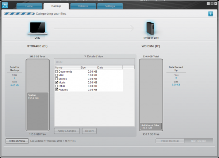Open the blue information help icon
This screenshot has height=158, width=219.
click(211, 14)
